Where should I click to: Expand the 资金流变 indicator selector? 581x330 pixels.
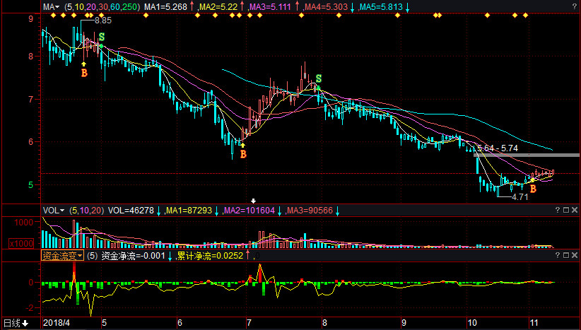point(62,255)
